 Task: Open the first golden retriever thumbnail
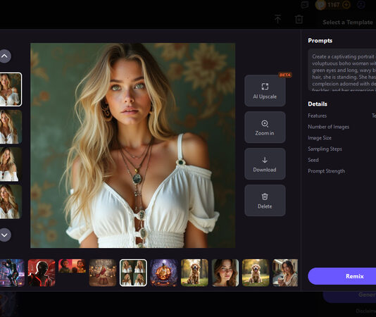pos(194,273)
